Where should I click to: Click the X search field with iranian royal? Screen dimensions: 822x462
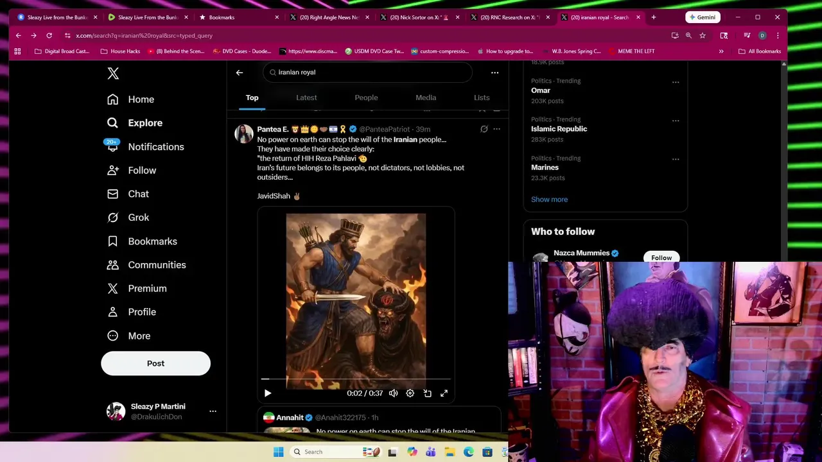pyautogui.click(x=367, y=73)
